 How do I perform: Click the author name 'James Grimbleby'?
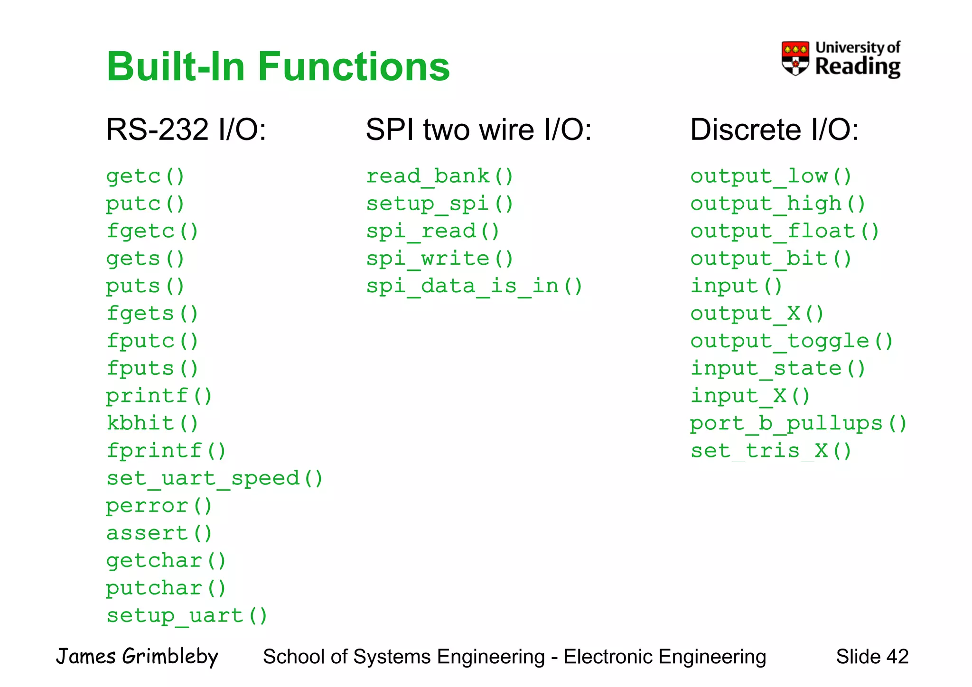(x=137, y=657)
